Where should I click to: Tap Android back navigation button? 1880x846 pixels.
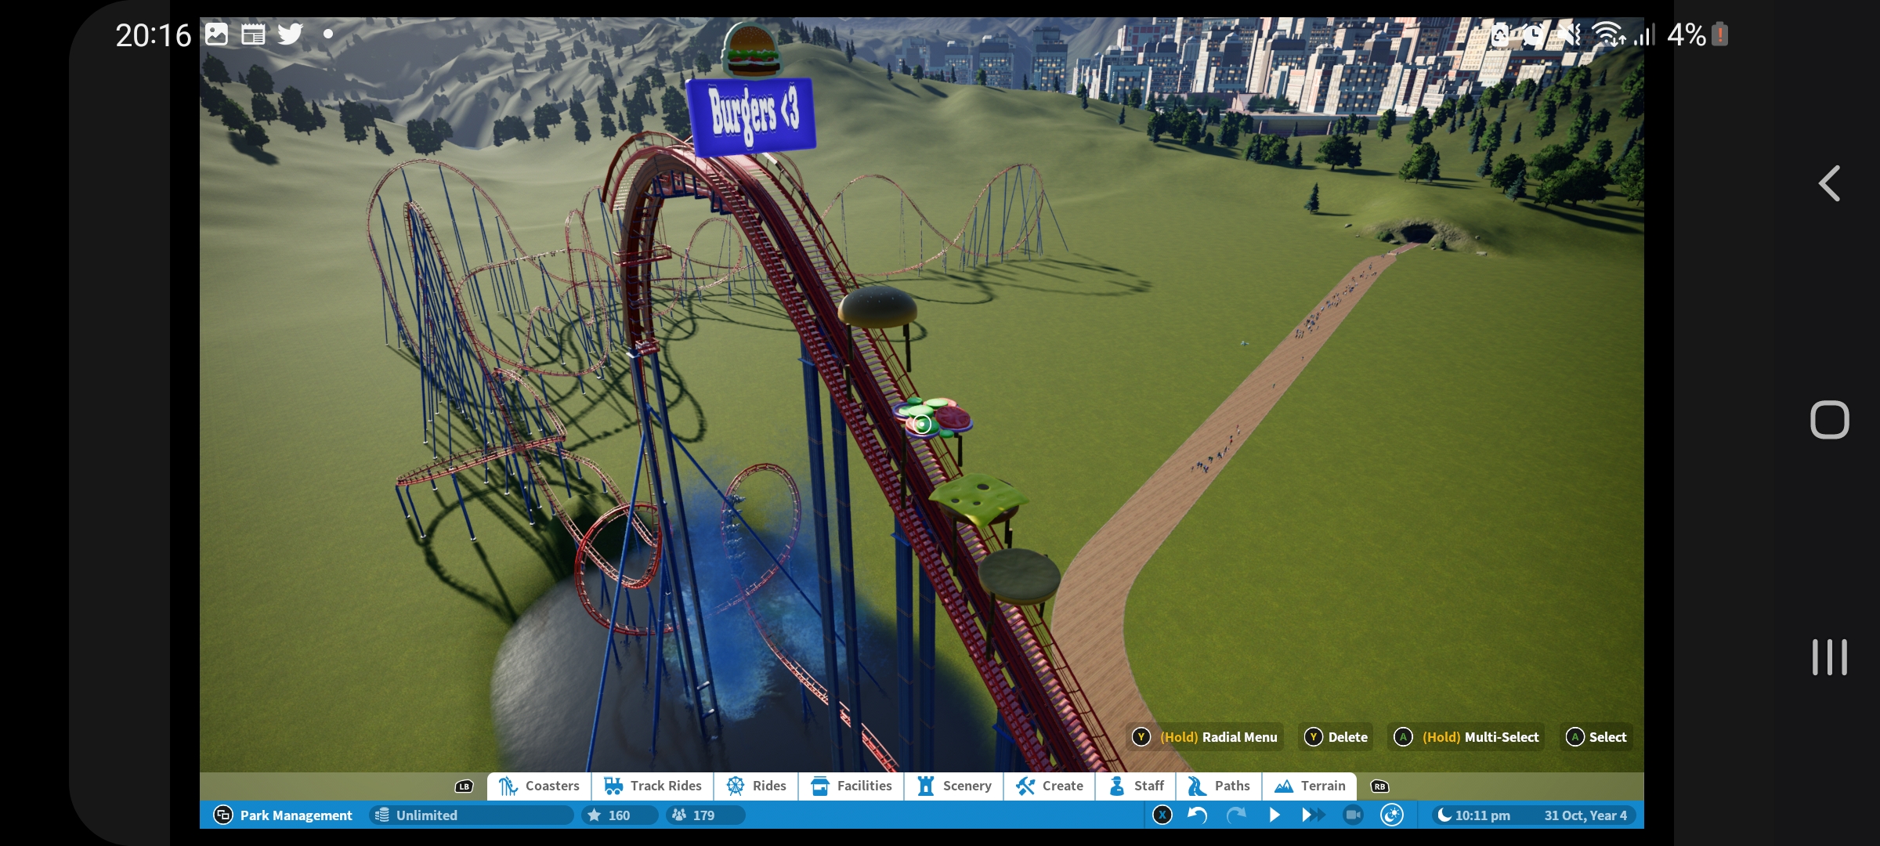[1829, 184]
